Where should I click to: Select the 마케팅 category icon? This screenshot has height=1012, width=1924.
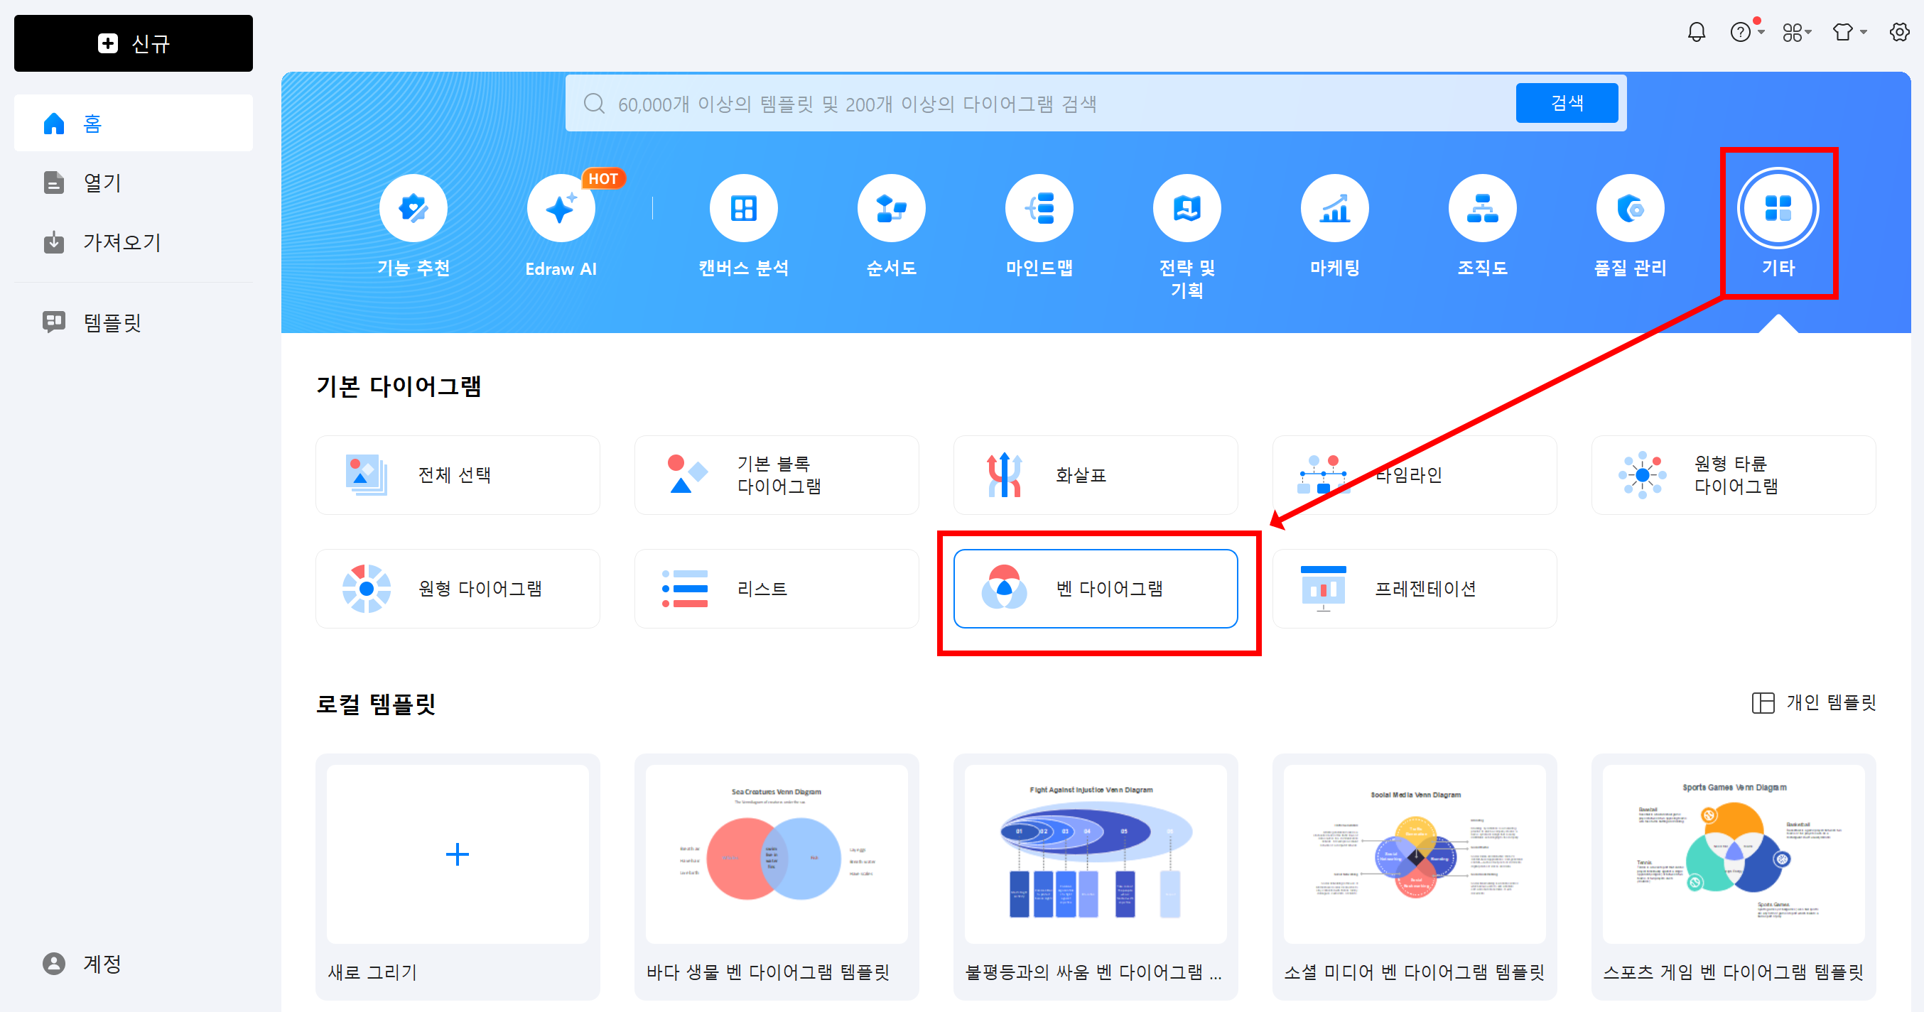[x=1335, y=208]
